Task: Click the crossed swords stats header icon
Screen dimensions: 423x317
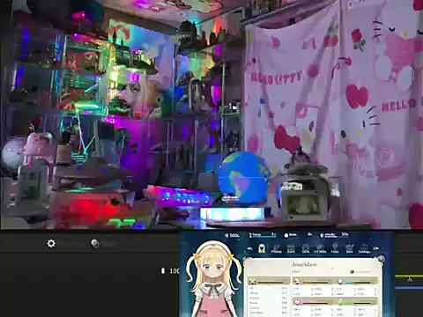Action: [x=252, y=282]
